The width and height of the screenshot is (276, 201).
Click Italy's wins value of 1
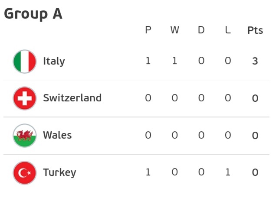click(x=174, y=61)
